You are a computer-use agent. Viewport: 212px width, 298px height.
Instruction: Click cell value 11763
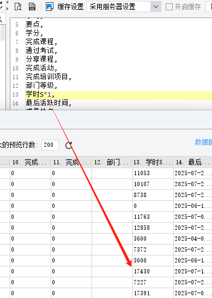pyautogui.click(x=142, y=217)
